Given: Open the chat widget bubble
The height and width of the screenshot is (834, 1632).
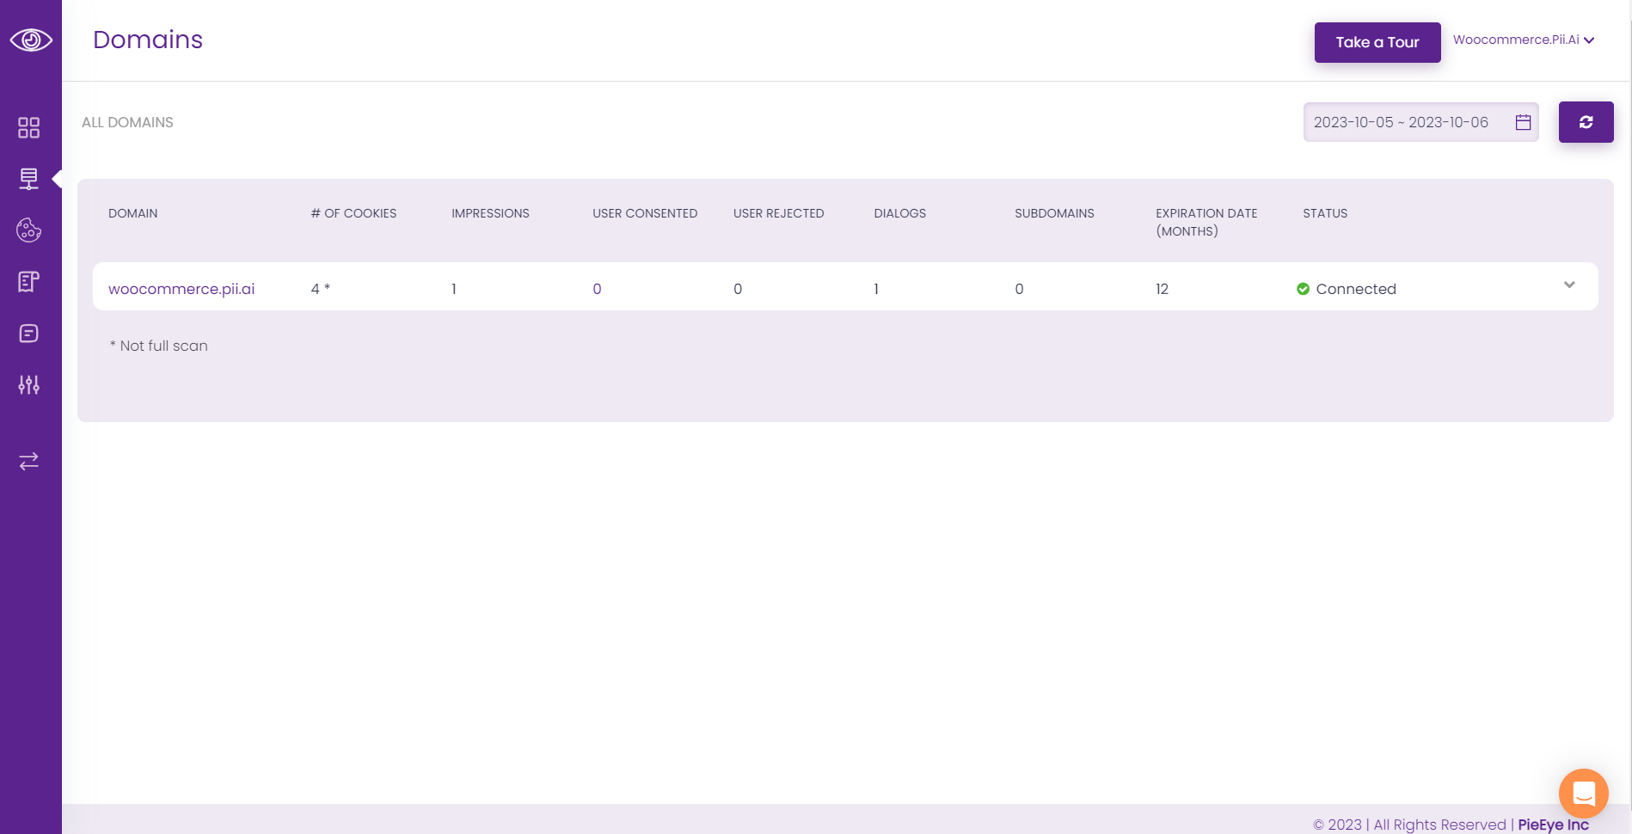Looking at the screenshot, I should pyautogui.click(x=1584, y=793).
